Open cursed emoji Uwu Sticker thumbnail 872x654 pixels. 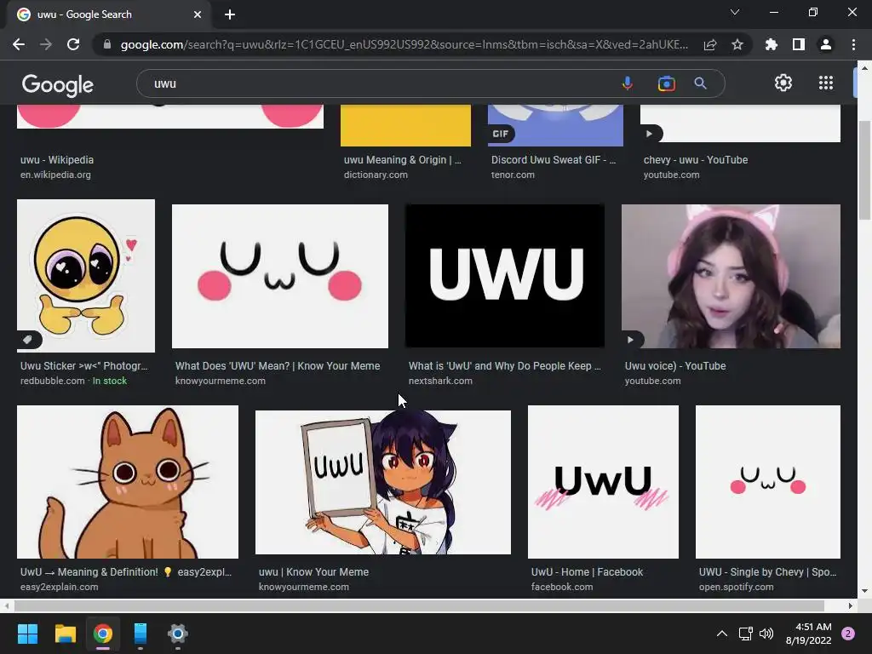[86, 275]
